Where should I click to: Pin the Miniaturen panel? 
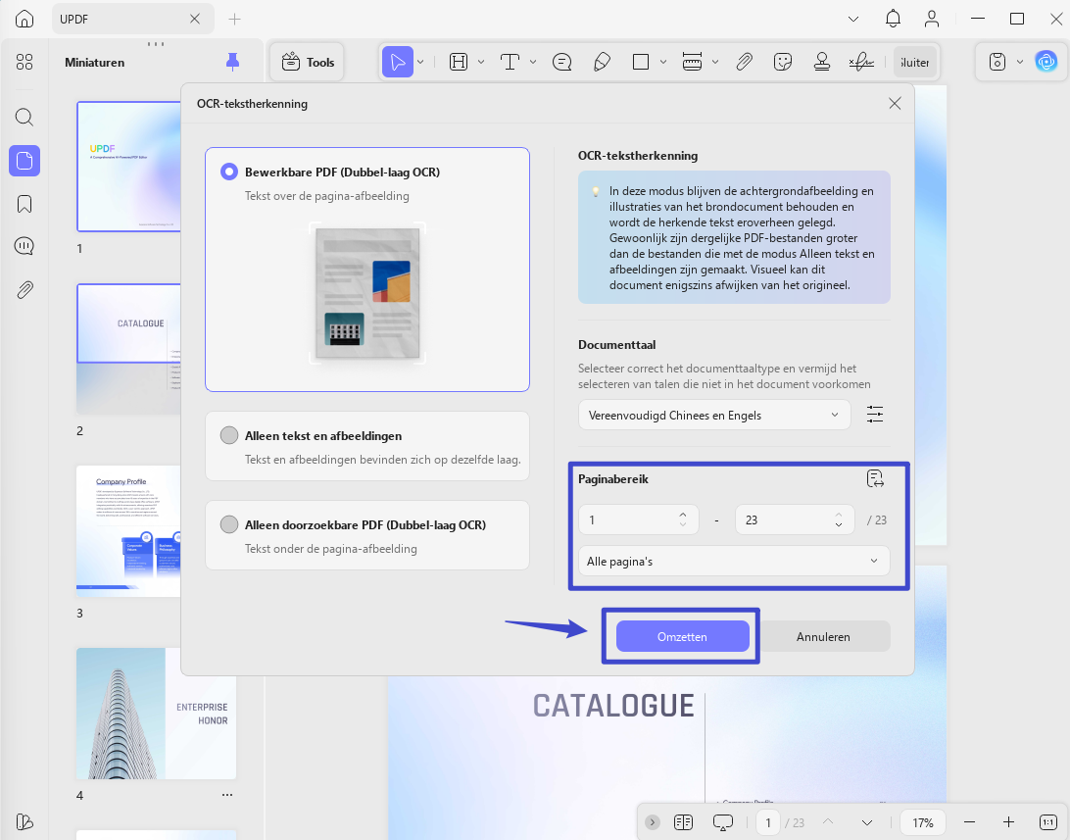point(232,62)
